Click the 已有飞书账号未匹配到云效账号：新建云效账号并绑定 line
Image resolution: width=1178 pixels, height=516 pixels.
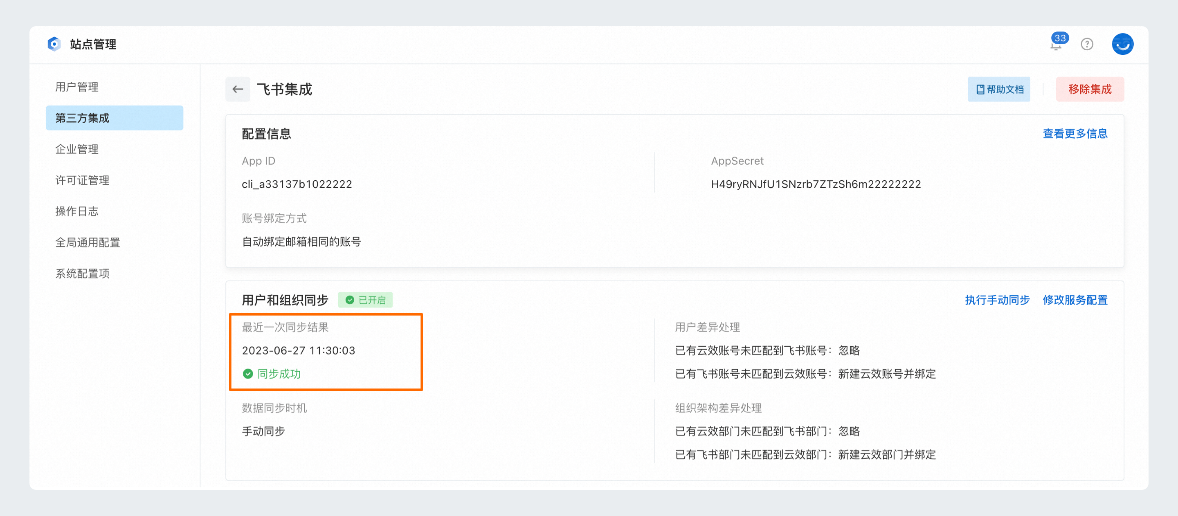pyautogui.click(x=805, y=374)
